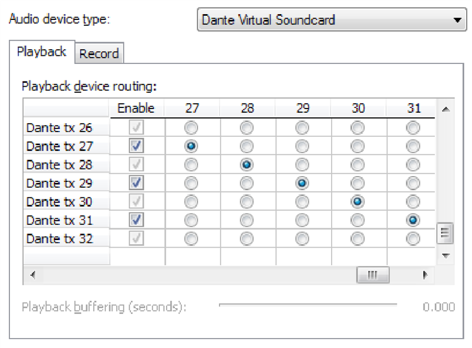Route Dante tx 30 to channel 31
Viewport: 472px width, 348px height.
point(413,202)
